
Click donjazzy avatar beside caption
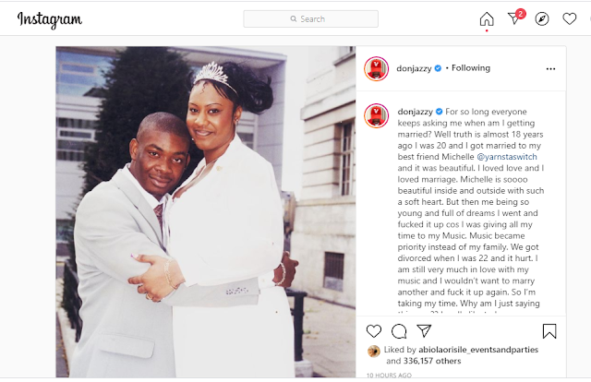[x=376, y=115]
